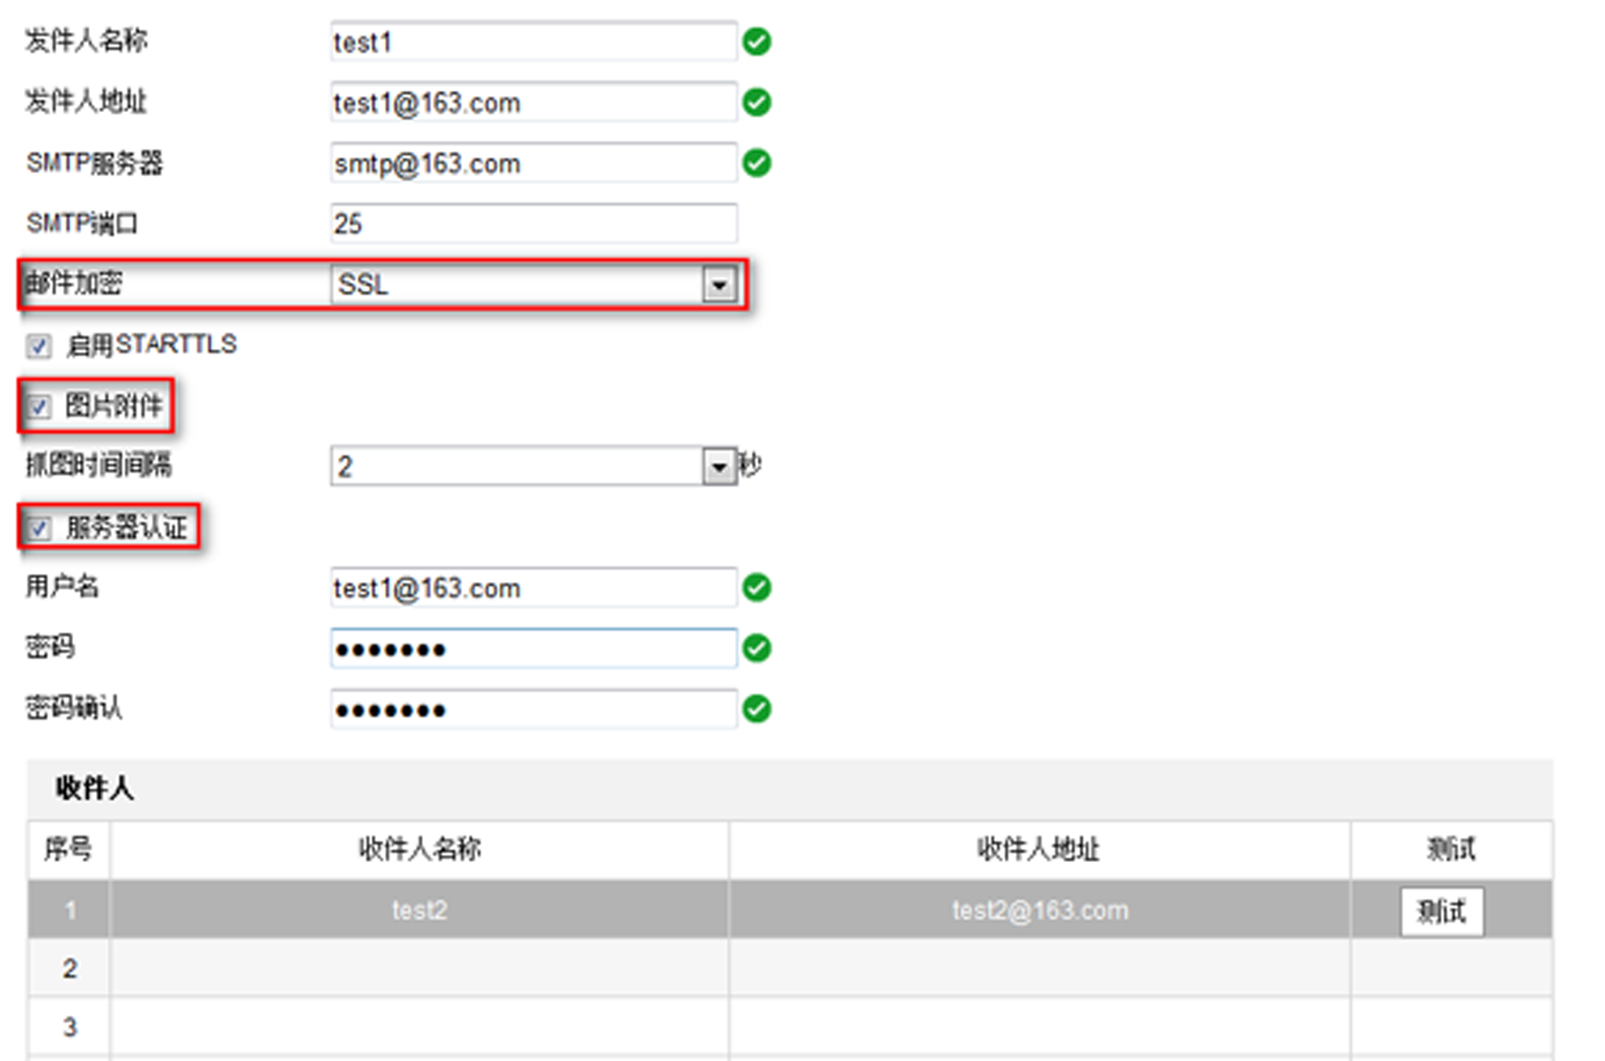This screenshot has height=1061, width=1605.
Task: Click the 收件人地址 column header
Action: point(1038,850)
